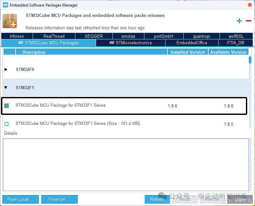Click the ST logo on STMicroelectronics tab
The height and width of the screenshot is (206, 255).
click(112, 43)
